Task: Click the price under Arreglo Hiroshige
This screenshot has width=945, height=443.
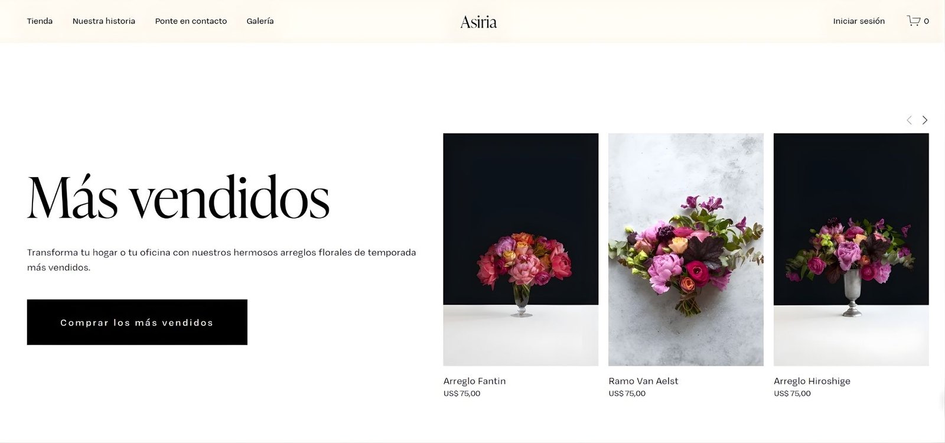Action: (793, 393)
